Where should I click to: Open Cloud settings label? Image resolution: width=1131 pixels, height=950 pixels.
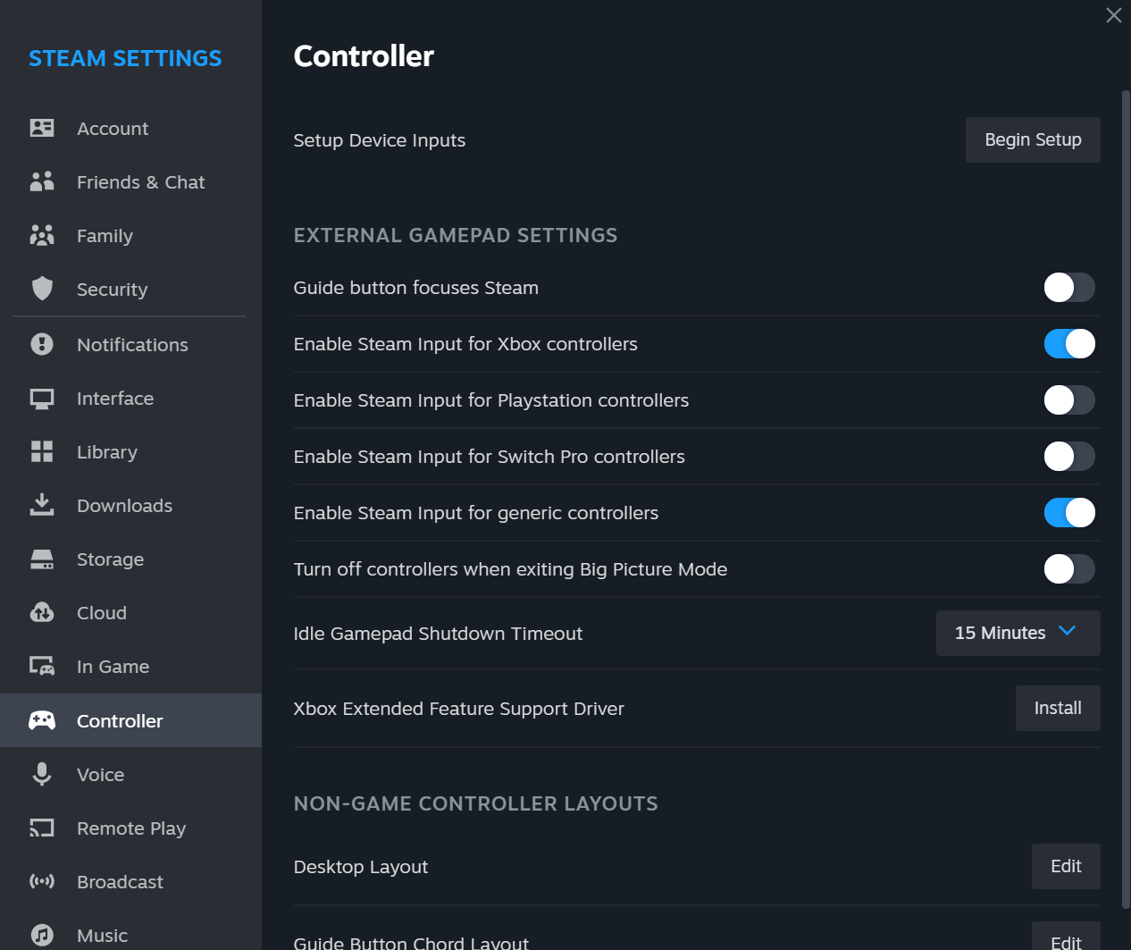pos(102,613)
